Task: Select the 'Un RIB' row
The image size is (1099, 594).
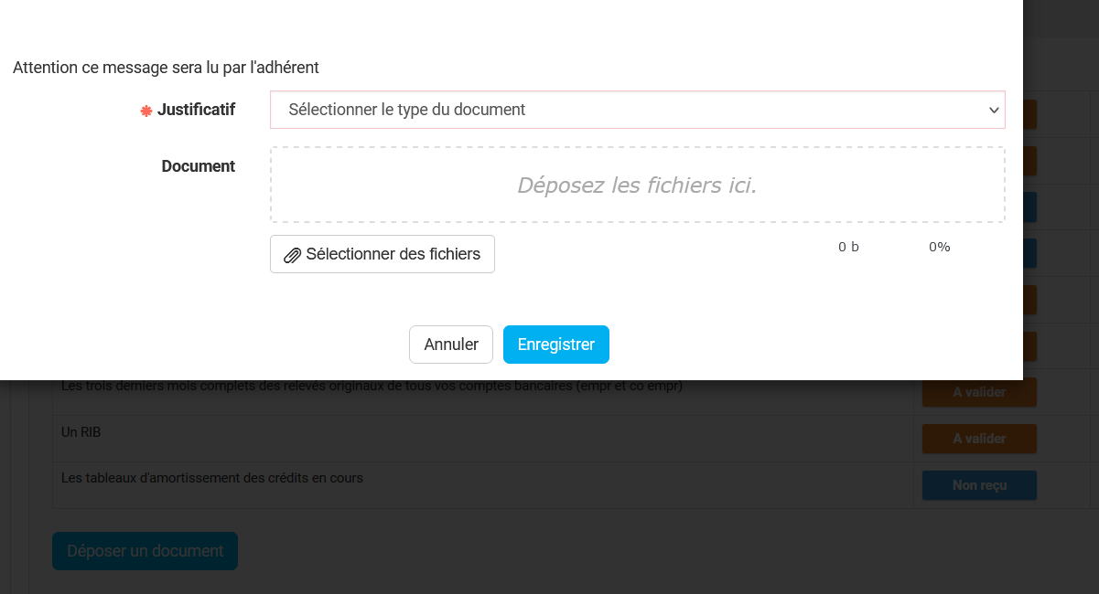Action: 81,432
